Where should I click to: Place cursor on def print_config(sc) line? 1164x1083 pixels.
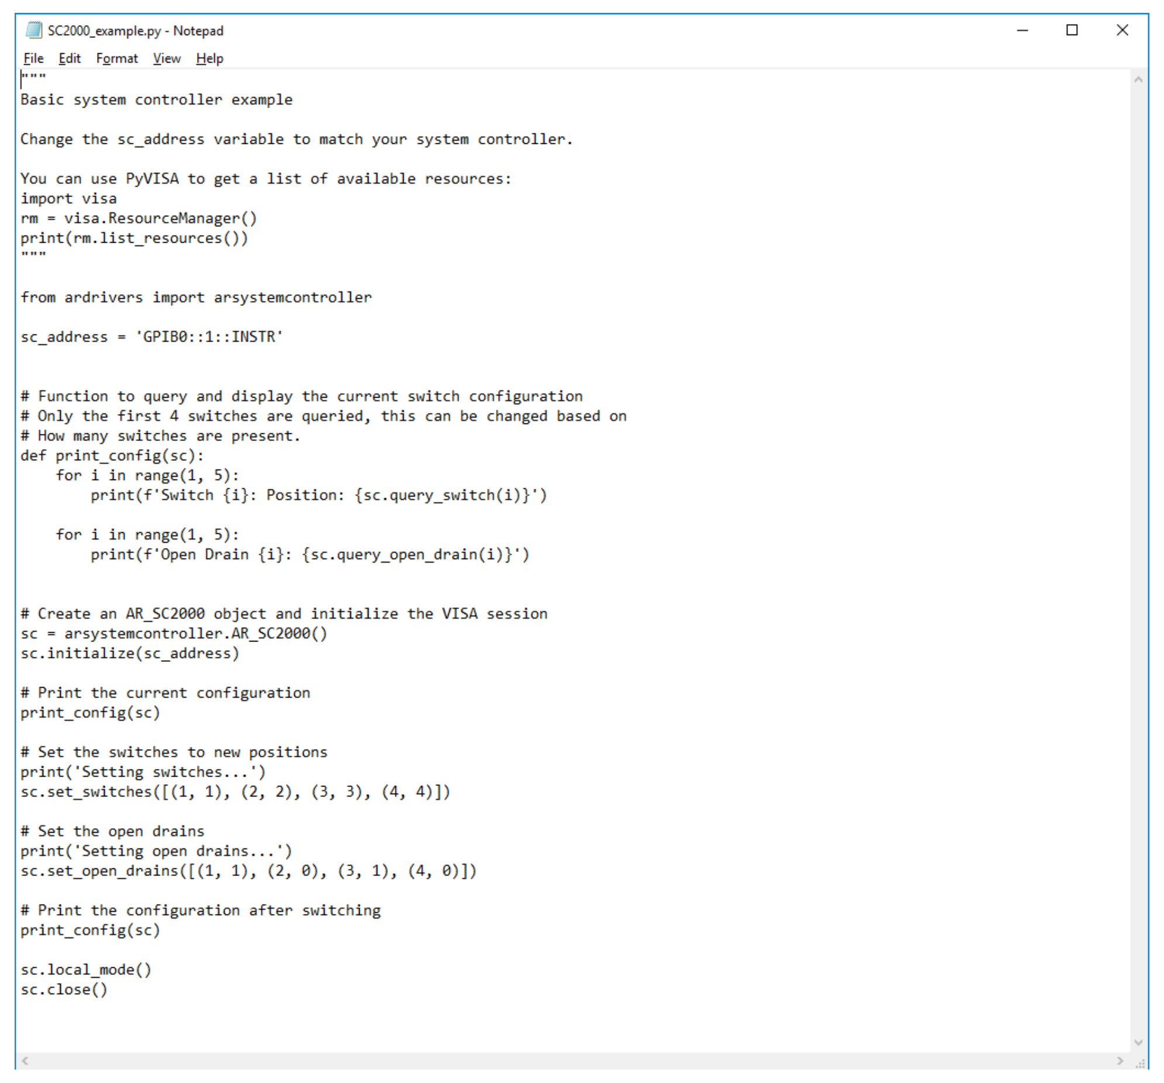tap(111, 456)
